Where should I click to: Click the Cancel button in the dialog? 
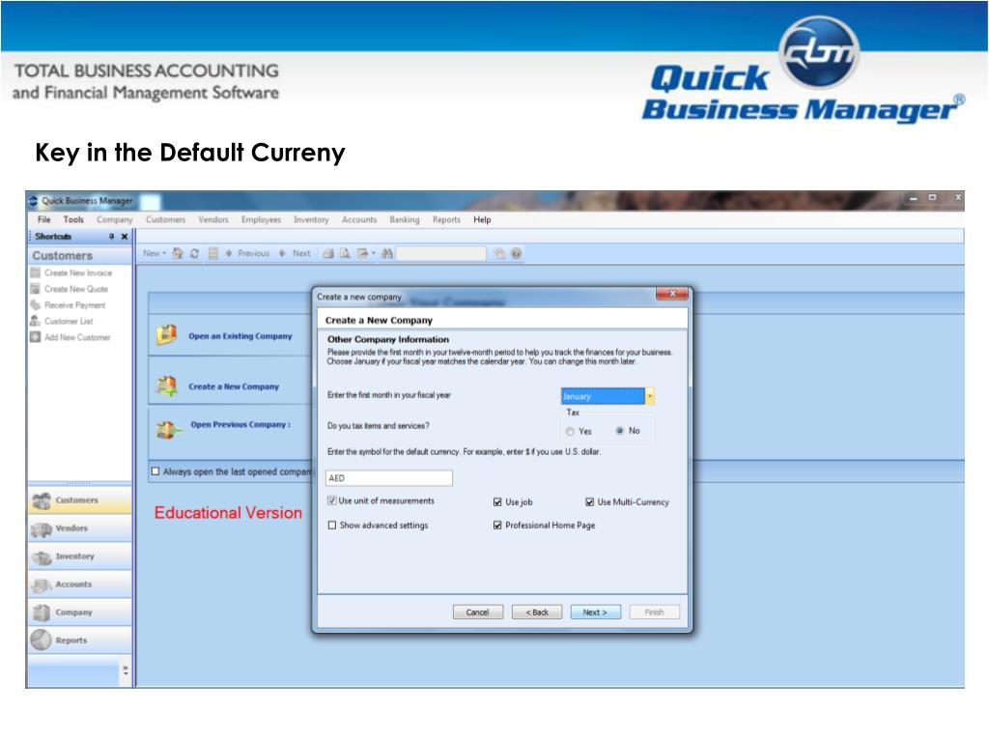click(x=478, y=612)
